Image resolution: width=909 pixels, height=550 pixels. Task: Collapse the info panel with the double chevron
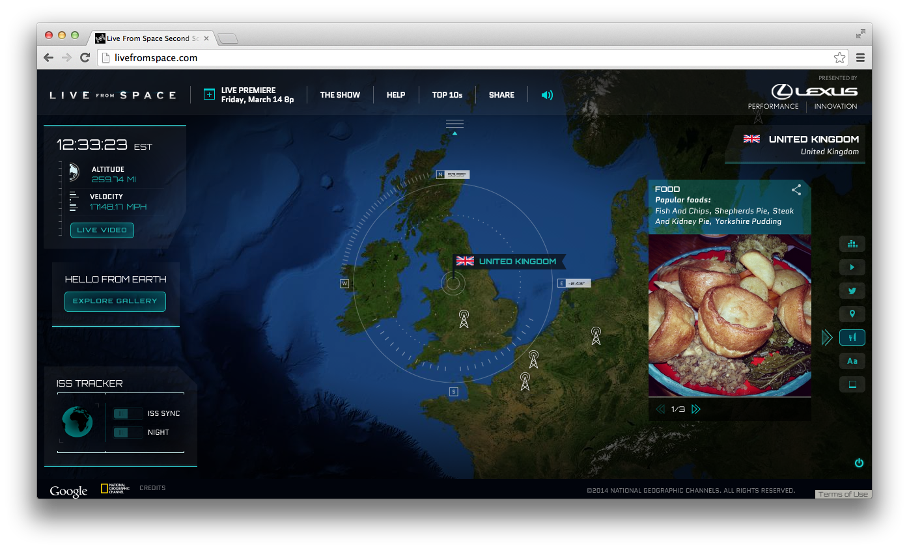[x=827, y=337]
